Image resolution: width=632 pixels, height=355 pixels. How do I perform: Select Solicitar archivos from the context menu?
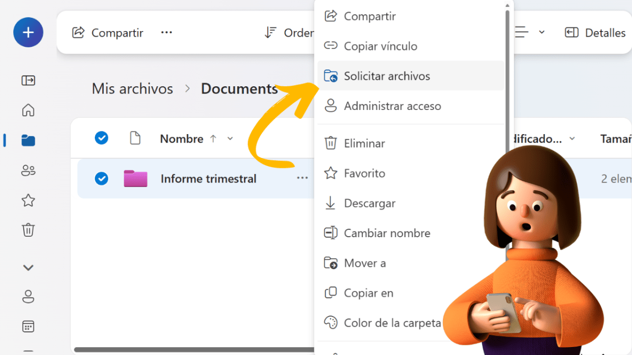pyautogui.click(x=388, y=76)
